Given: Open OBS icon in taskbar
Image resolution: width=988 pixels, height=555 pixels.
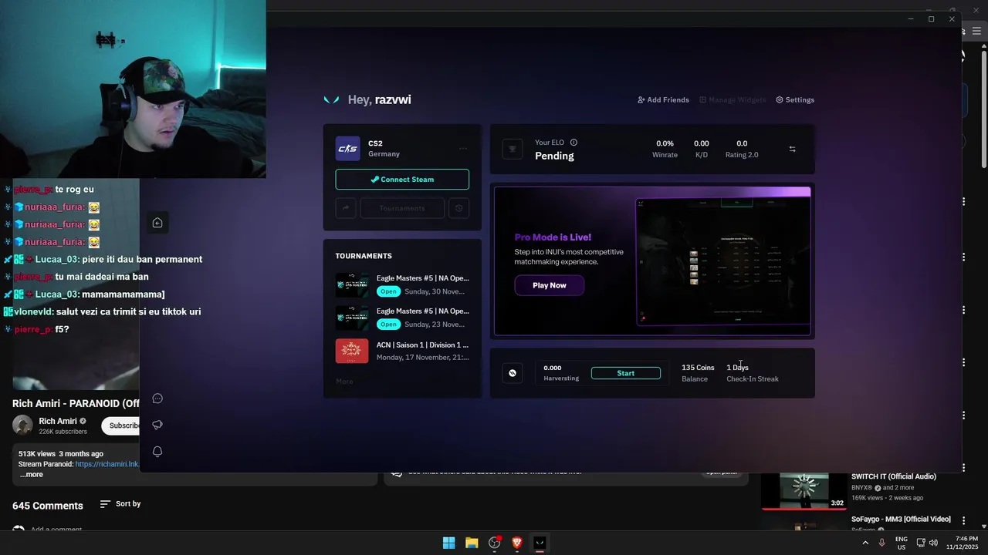Looking at the screenshot, I should point(494,543).
